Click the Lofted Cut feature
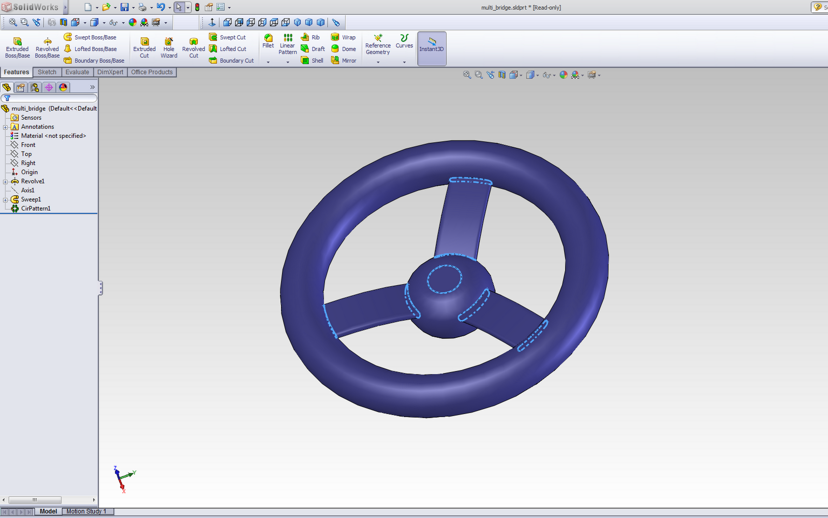Image resolution: width=828 pixels, height=518 pixels. coord(228,49)
